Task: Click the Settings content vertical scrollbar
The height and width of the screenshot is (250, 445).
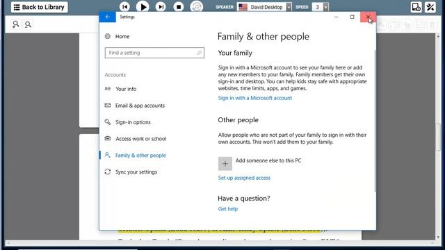Action: click(375, 120)
